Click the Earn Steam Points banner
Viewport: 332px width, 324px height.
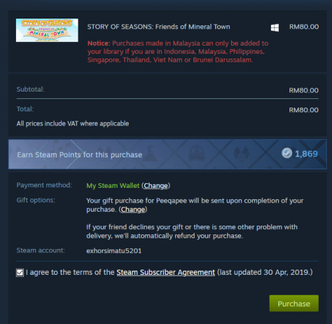[x=167, y=154]
